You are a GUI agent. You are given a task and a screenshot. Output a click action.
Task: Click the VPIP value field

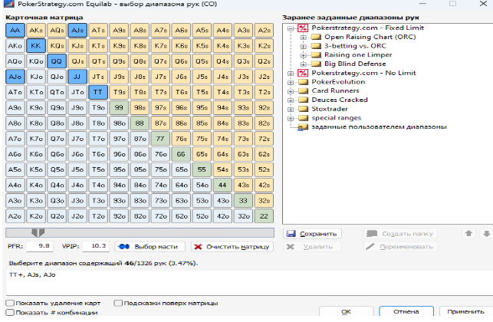(96, 246)
